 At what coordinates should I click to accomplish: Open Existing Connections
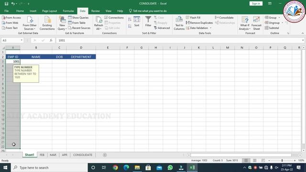click(x=47, y=23)
